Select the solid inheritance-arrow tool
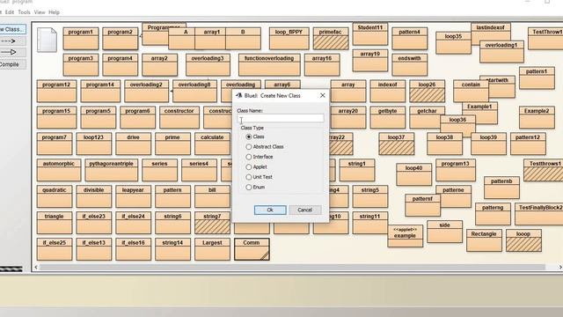Image resolution: width=563 pixels, height=317 pixels. pyautogui.click(x=12, y=53)
